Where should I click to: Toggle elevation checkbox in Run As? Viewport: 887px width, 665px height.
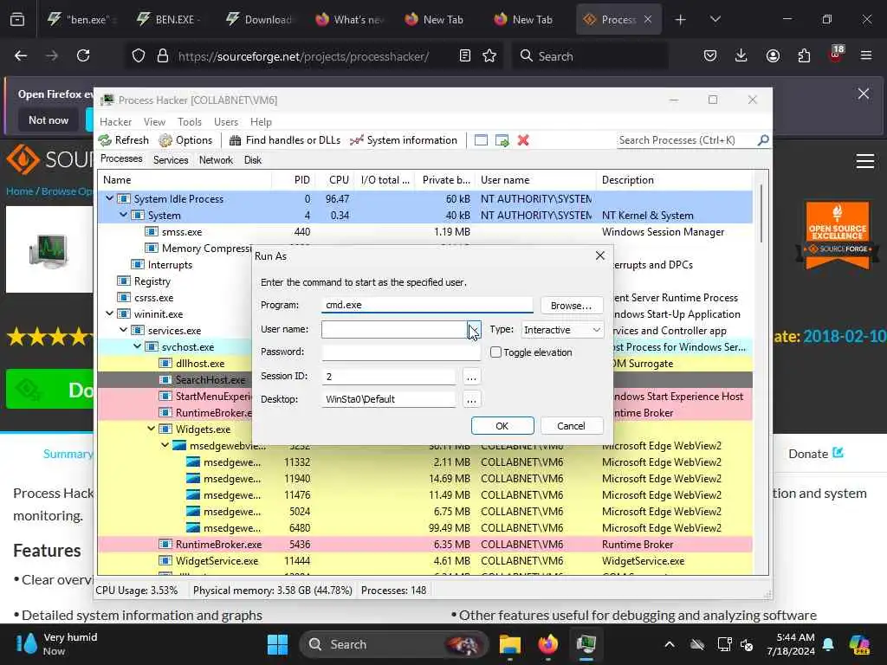point(496,352)
